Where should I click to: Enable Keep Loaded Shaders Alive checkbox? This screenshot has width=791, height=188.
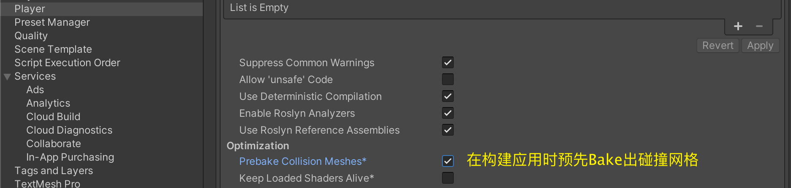(448, 178)
